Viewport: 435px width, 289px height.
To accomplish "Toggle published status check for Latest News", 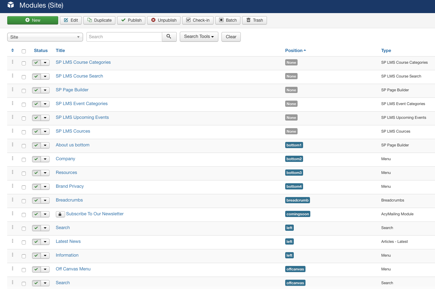I will [x=36, y=242].
